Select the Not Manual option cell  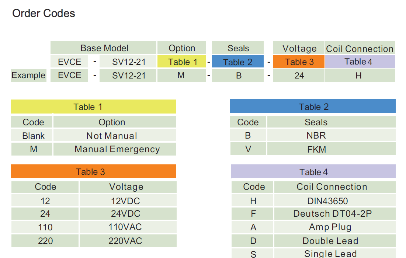tap(112, 136)
